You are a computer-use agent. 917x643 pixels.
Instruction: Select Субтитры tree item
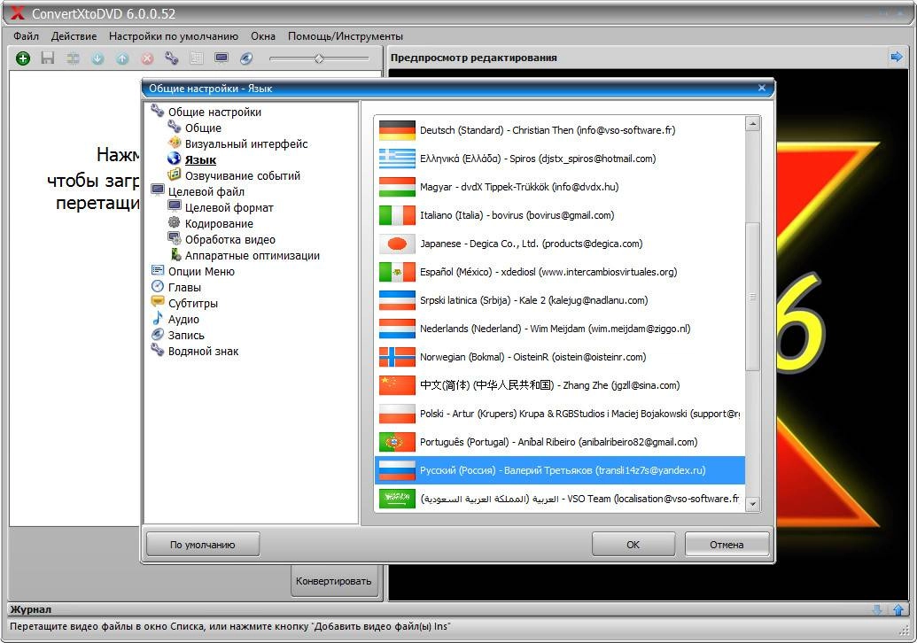(x=193, y=304)
